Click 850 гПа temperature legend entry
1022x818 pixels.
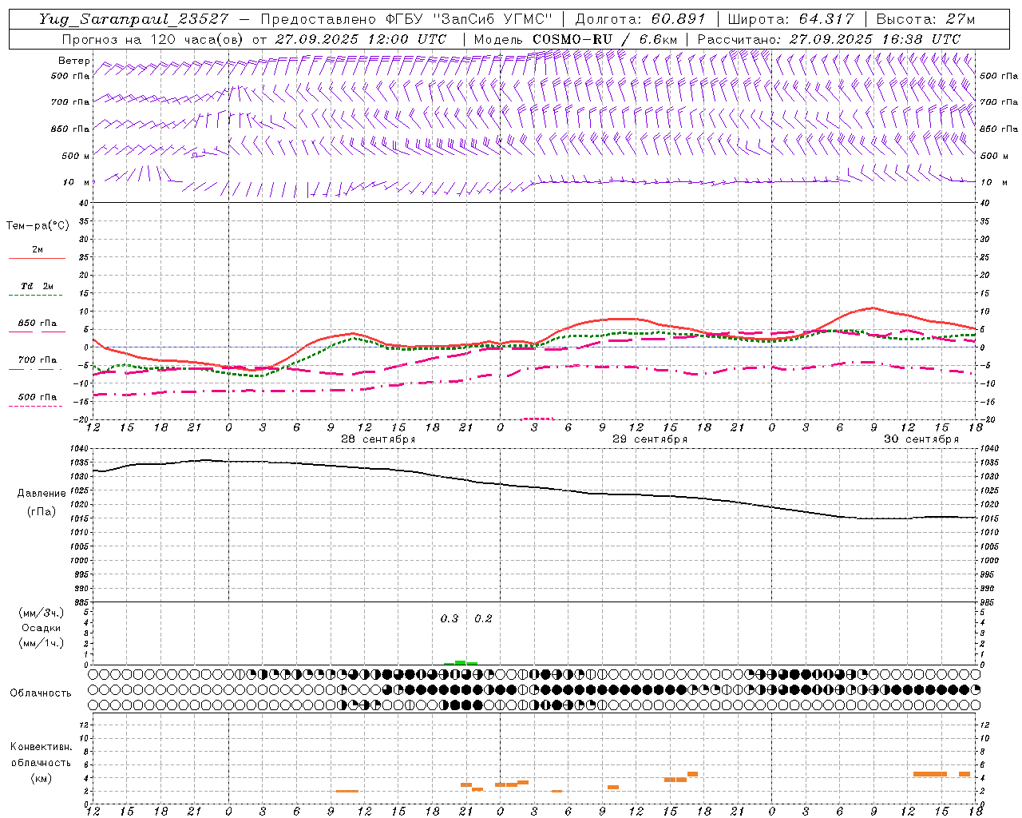[38, 324]
